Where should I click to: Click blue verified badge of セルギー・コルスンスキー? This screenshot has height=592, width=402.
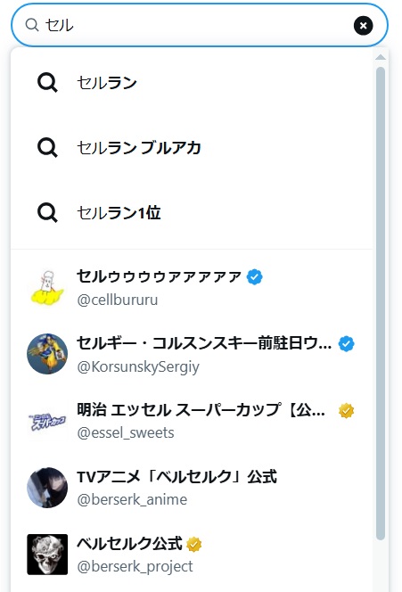click(346, 343)
